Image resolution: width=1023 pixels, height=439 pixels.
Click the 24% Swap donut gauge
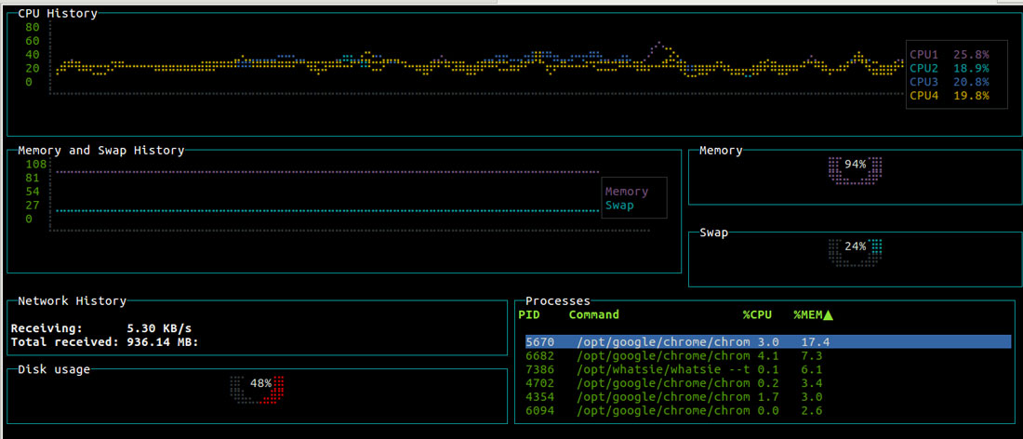pos(855,252)
